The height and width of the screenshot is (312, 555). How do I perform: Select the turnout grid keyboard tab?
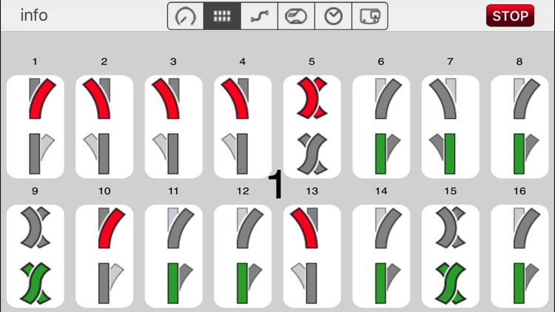222,16
